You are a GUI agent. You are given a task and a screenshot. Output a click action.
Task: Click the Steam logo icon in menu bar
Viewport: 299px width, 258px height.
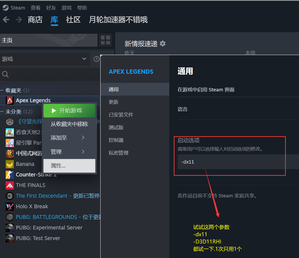point(5,8)
